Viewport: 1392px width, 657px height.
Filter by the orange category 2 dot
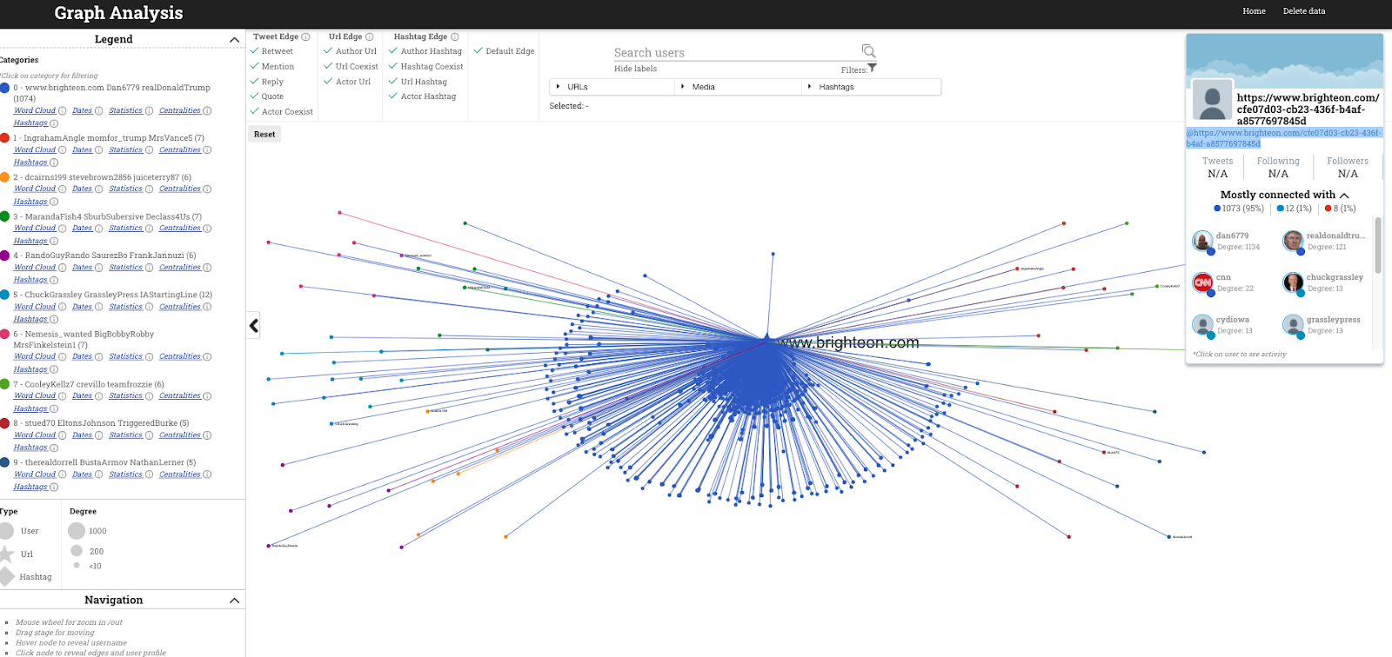4,177
